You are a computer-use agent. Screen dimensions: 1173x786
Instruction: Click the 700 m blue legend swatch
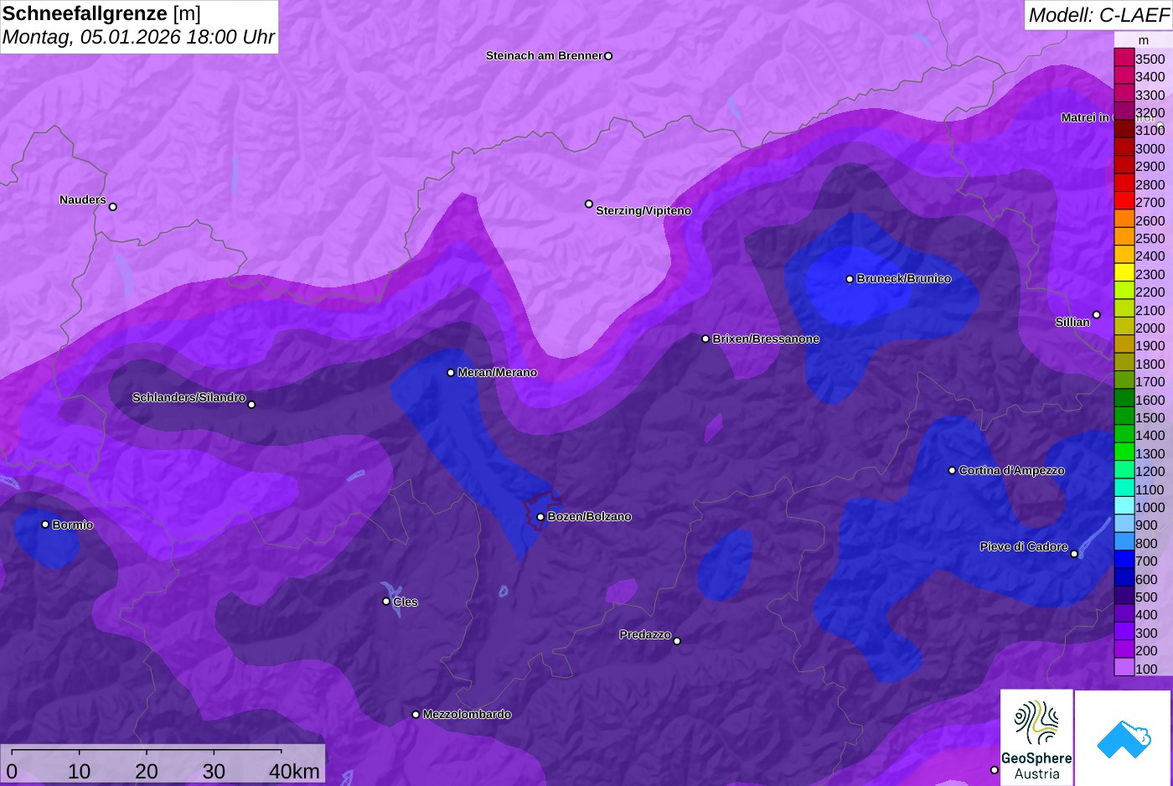1124,561
